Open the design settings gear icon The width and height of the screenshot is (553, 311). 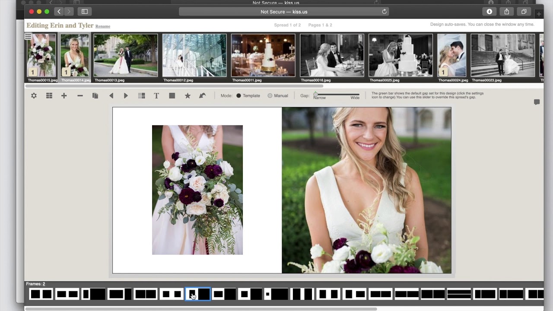click(x=34, y=95)
